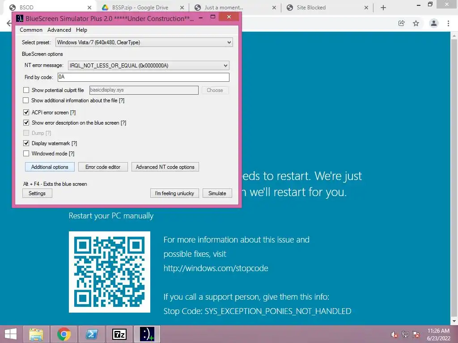The image size is (458, 343).
Task: Open the Start menu Windows logo
Action: 11,334
